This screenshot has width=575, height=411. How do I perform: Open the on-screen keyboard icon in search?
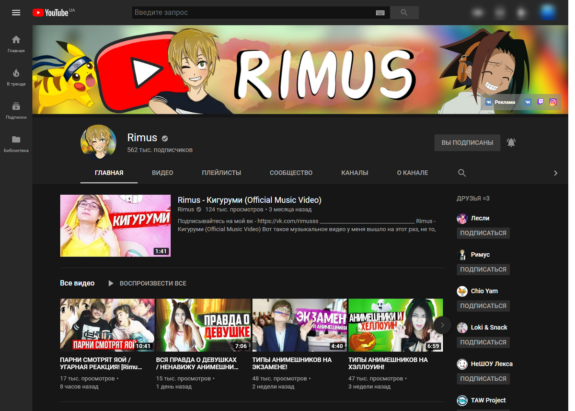tap(380, 12)
